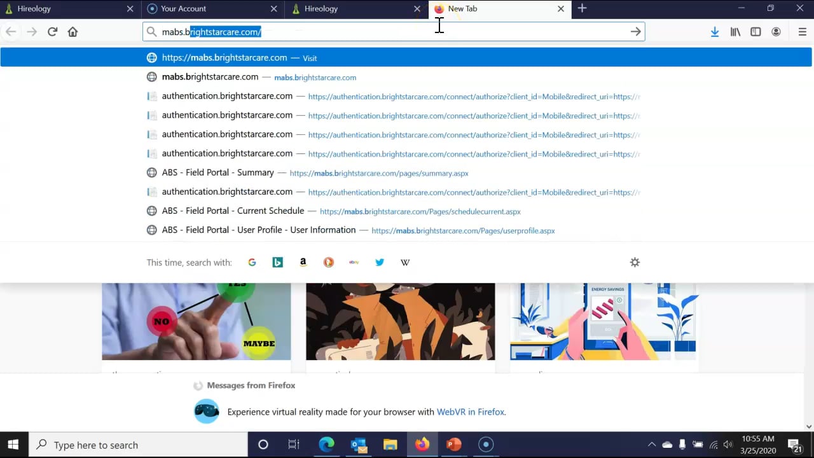
Task: Launch Microsoft Edge from taskbar
Action: pyautogui.click(x=326, y=445)
